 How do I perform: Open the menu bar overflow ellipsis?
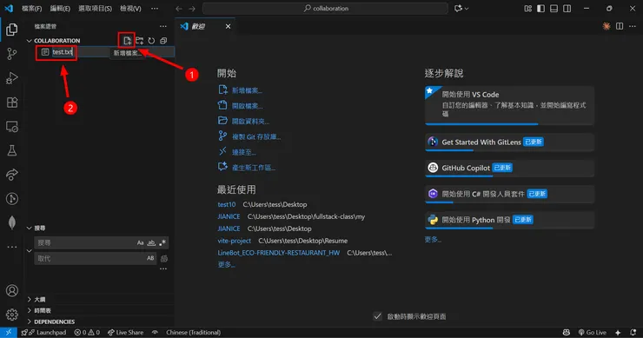point(155,8)
